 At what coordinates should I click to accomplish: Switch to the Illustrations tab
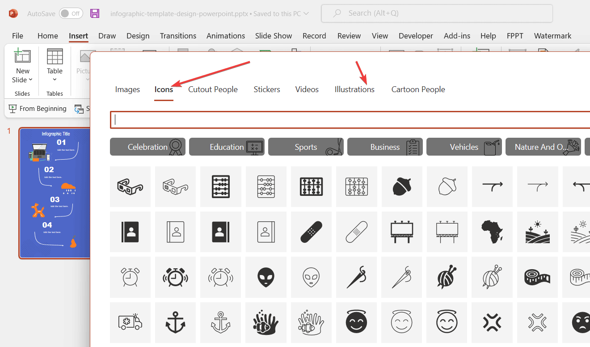coord(354,89)
